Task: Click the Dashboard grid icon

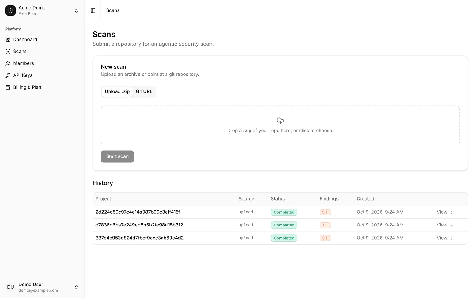Action: 8,40
